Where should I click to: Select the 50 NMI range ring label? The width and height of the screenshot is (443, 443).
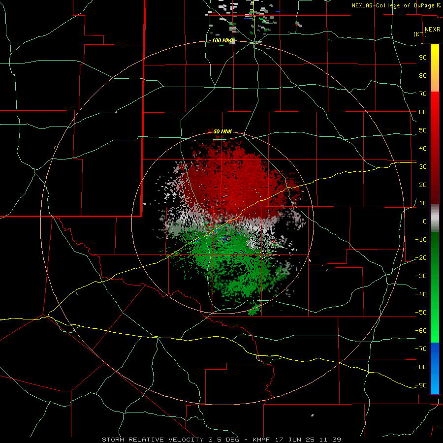(x=222, y=131)
